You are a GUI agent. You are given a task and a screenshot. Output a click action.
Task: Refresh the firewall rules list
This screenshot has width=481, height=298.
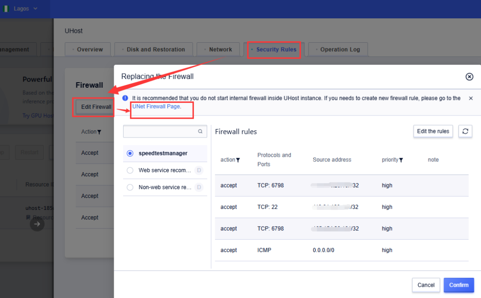[x=465, y=131]
